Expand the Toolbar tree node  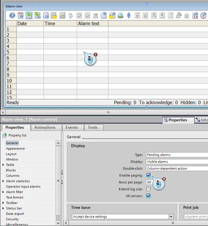pyautogui.click(x=3, y=203)
